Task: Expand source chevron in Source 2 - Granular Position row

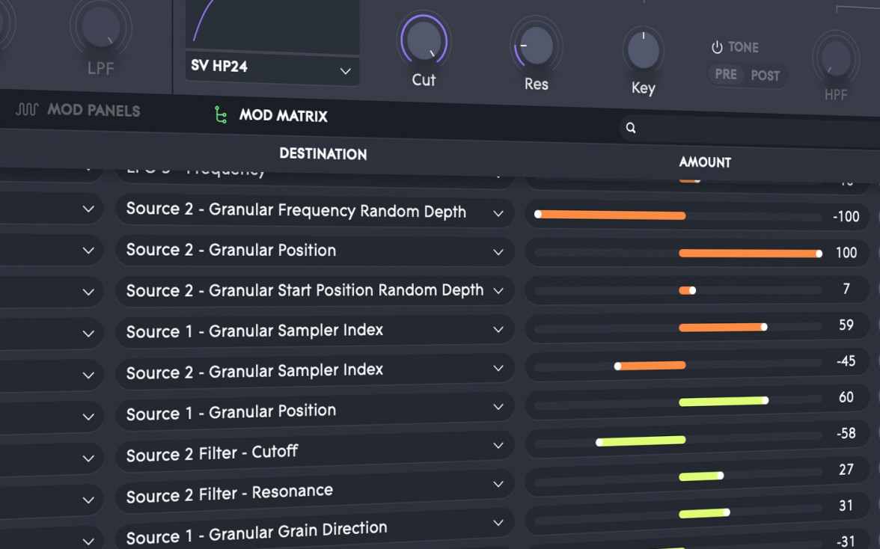Action: [x=88, y=251]
